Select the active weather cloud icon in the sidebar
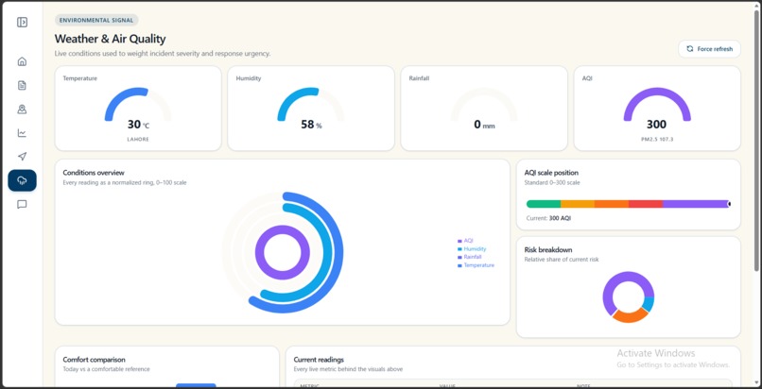The width and height of the screenshot is (762, 389). 22,180
